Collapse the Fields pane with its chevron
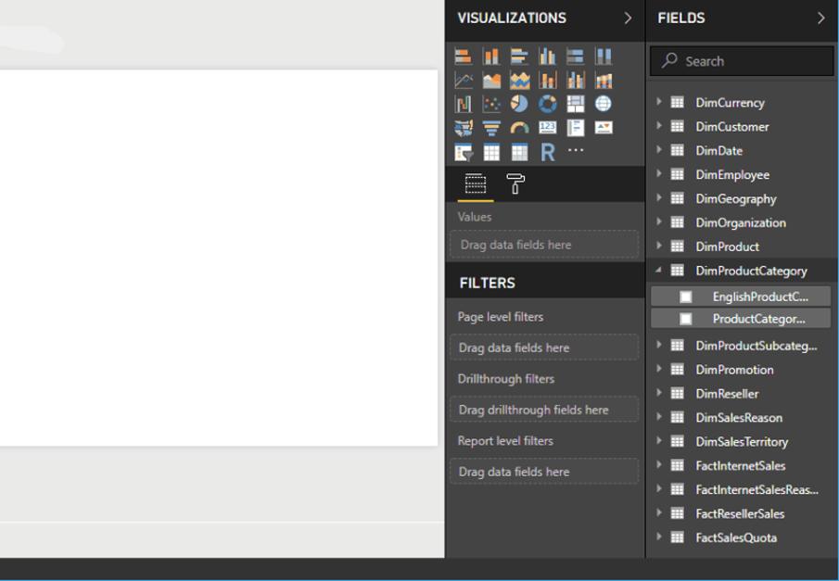This screenshot has width=839, height=581. 821,19
